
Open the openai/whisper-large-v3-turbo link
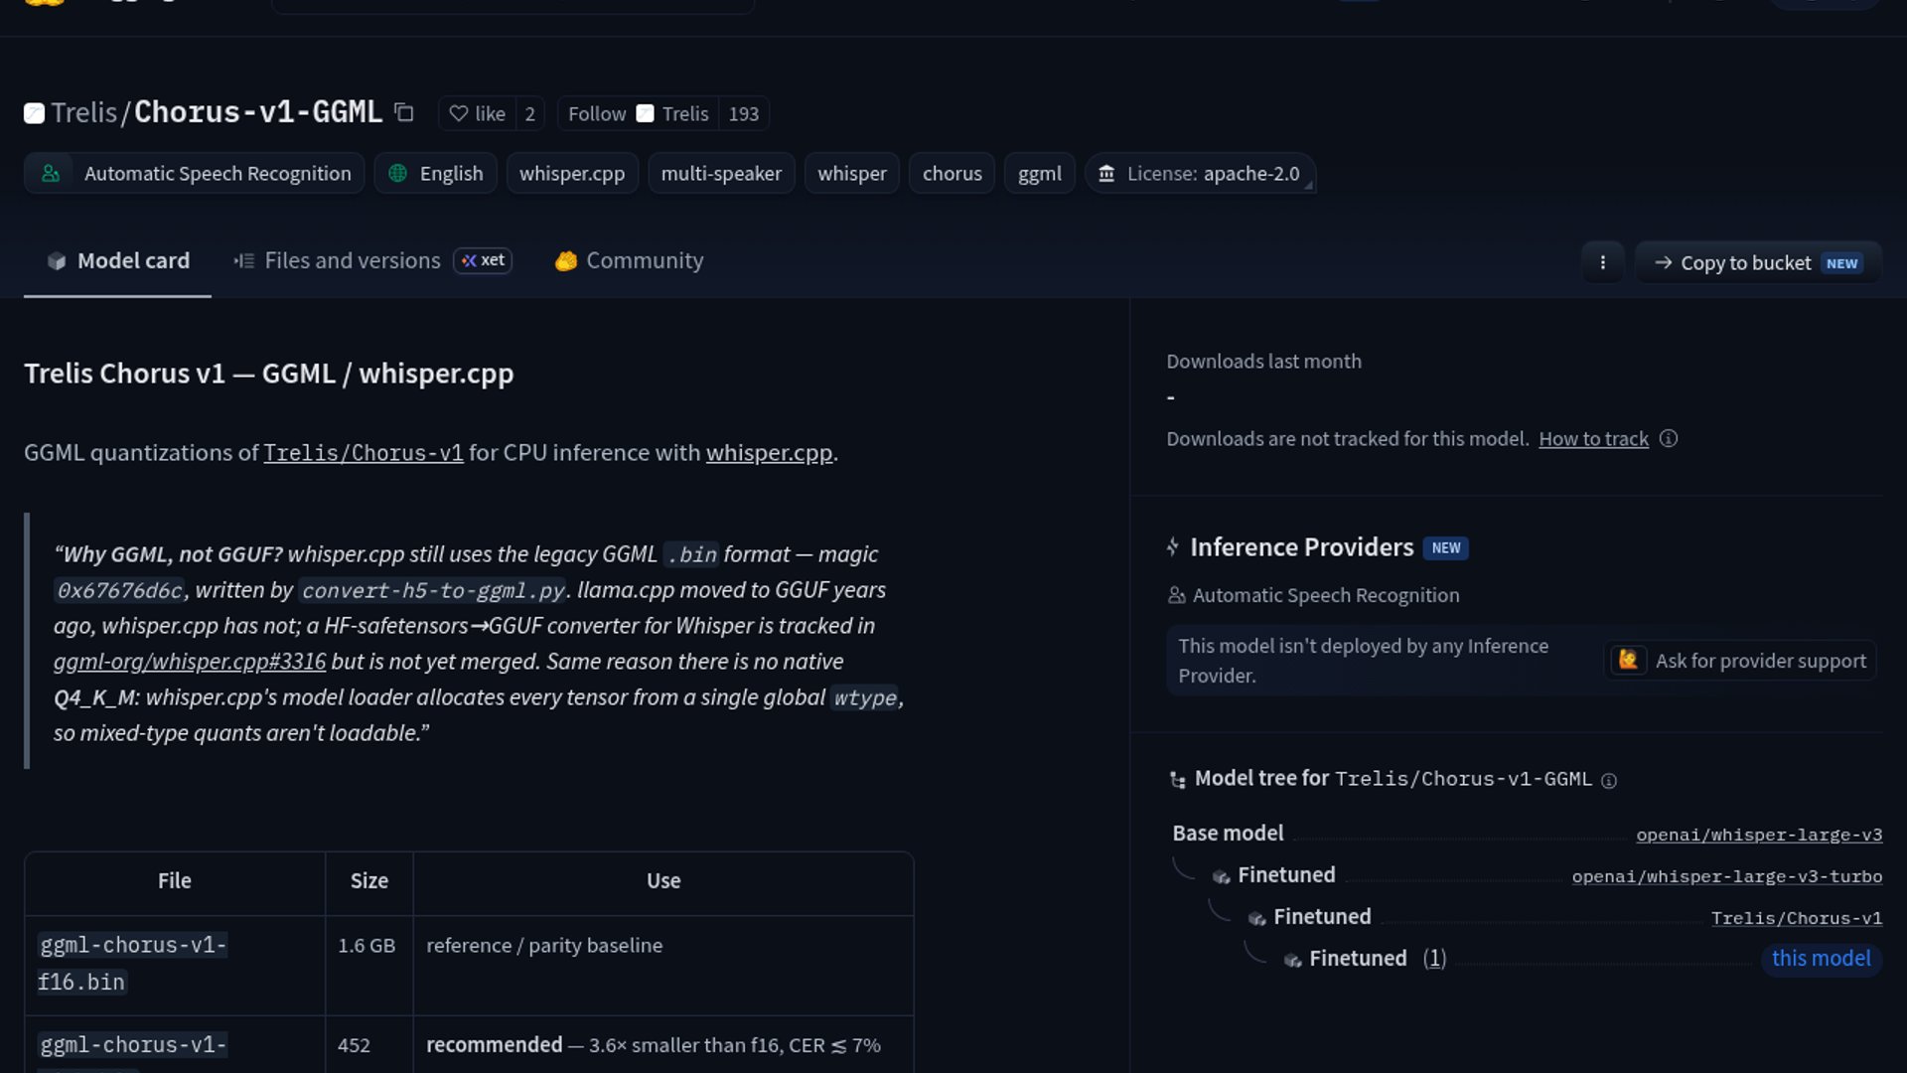point(1727,876)
